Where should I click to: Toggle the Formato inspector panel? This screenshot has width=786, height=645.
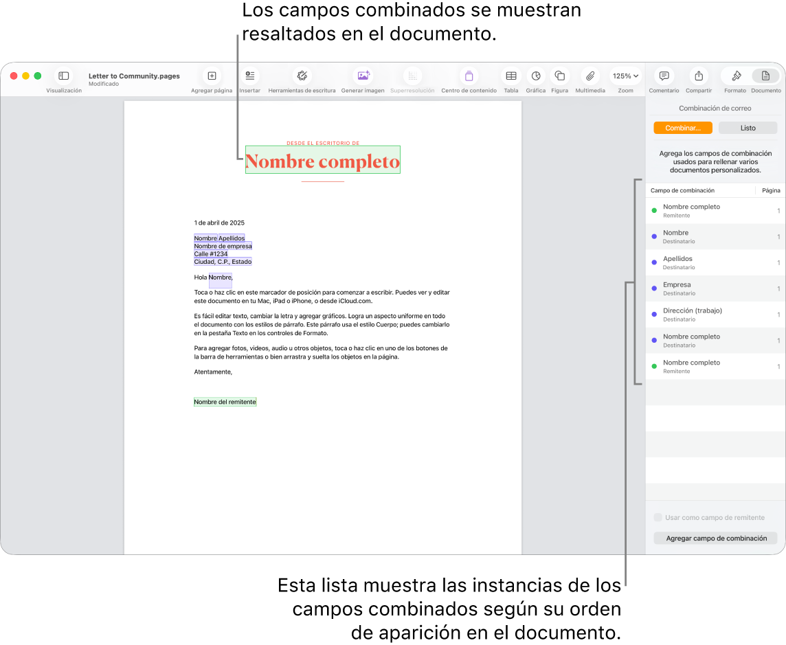(x=734, y=76)
